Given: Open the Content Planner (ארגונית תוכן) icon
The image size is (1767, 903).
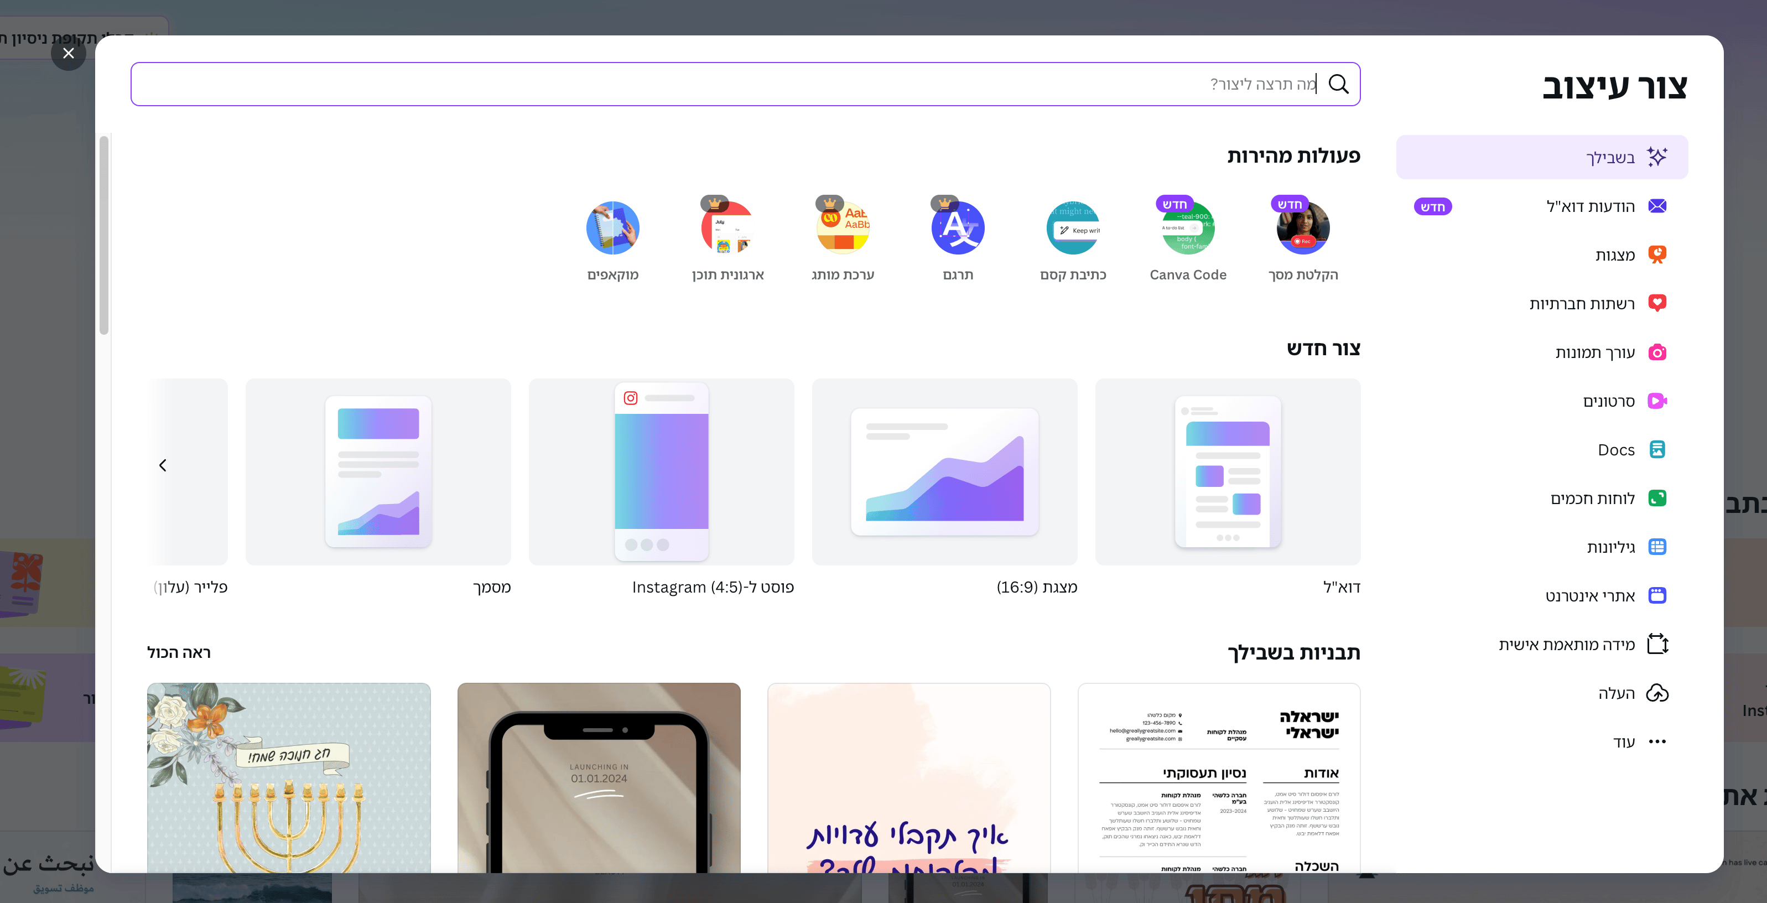Looking at the screenshot, I should click(727, 228).
